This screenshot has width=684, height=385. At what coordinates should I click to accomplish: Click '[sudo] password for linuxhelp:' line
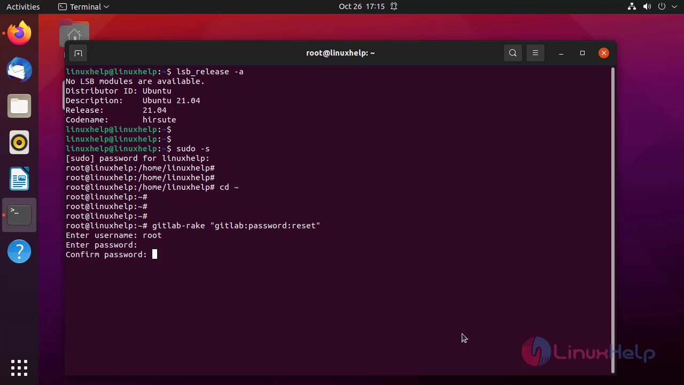click(138, 158)
